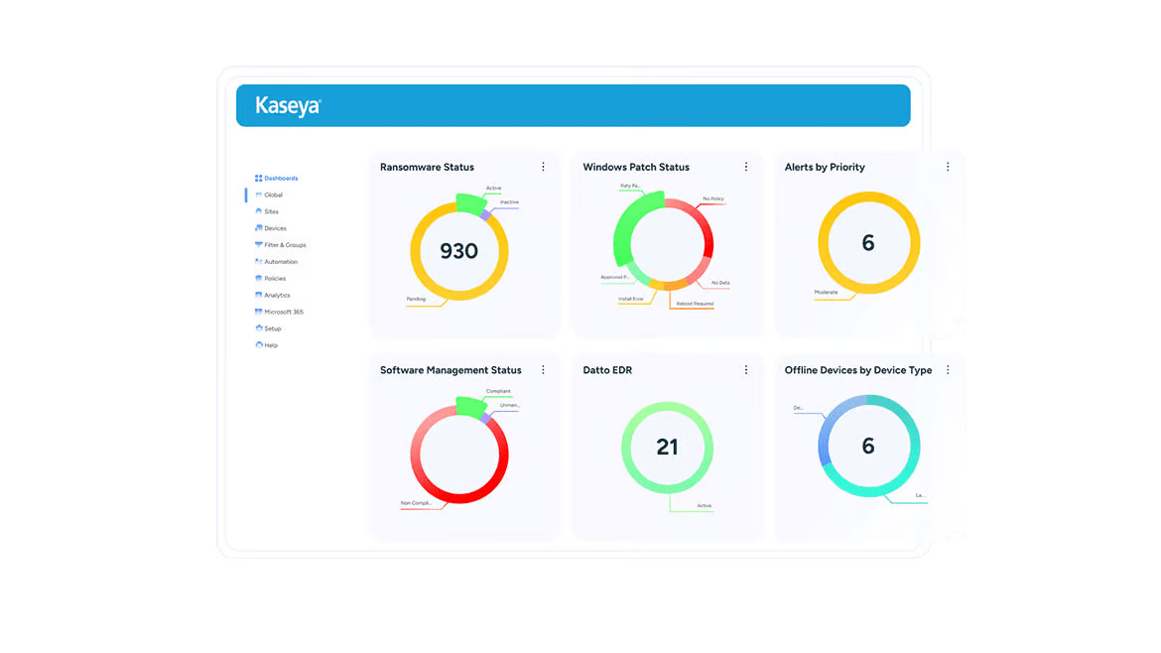Click the Microsoft 365 sidebar icon
This screenshot has height=653, width=1161.
click(x=258, y=312)
